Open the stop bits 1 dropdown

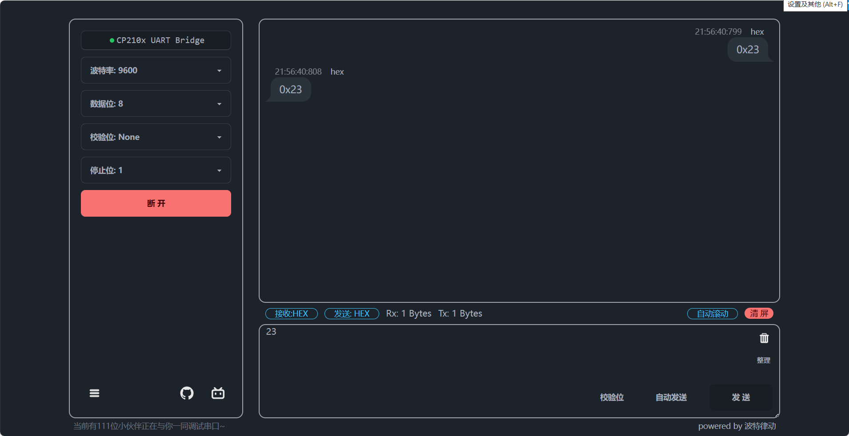pyautogui.click(x=156, y=170)
